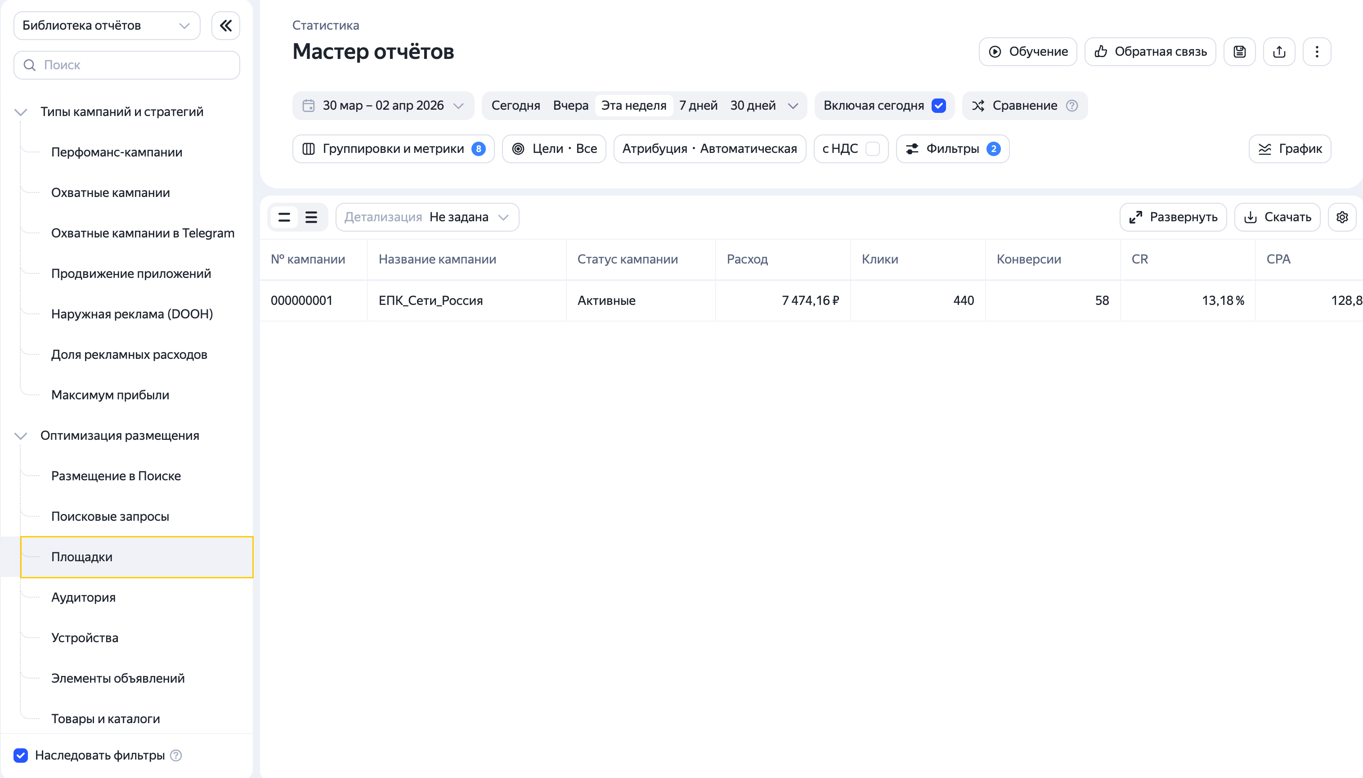Enable the Сравнение comparison mode
The height and width of the screenshot is (778, 1363).
[x=1025, y=106]
